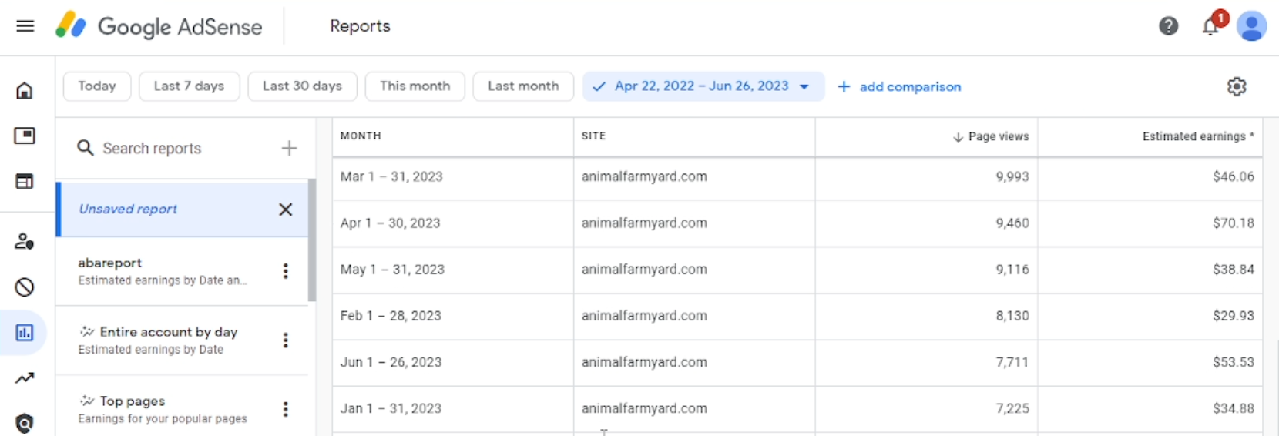This screenshot has height=436, width=1279.
Task: Click the $53.53 earnings value
Action: [x=1234, y=362]
